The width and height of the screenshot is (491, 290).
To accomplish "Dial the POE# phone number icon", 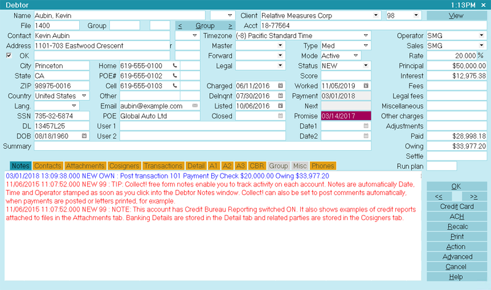I will click(x=175, y=75).
